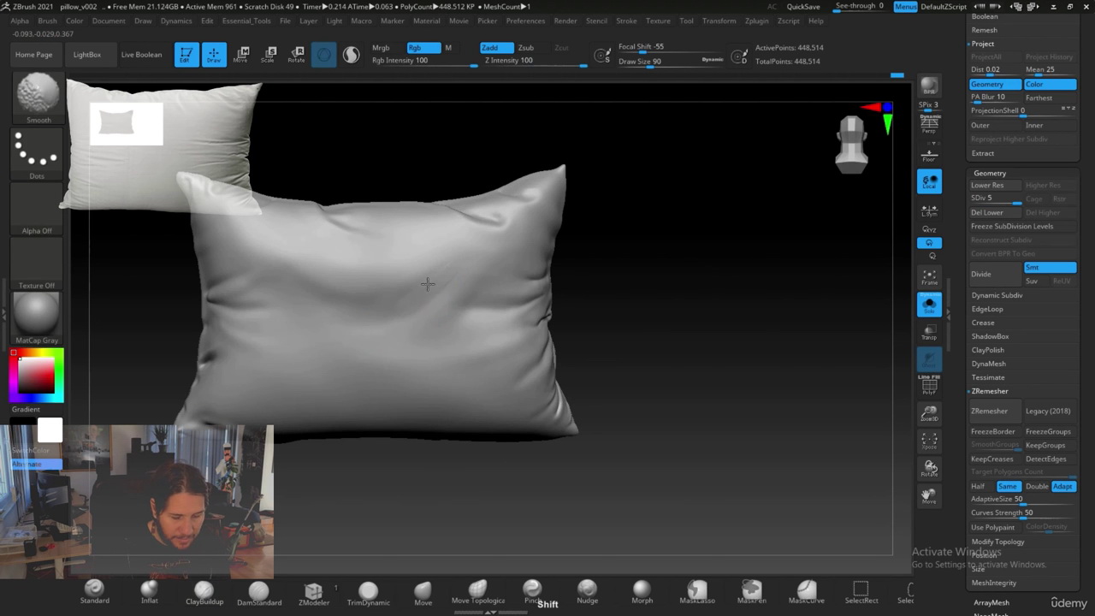
Task: Select the Scale transform tool
Action: click(x=269, y=55)
